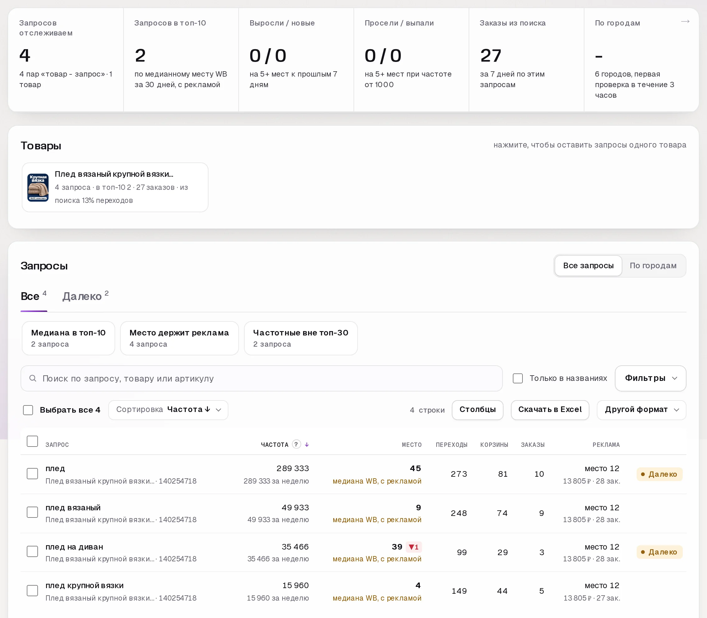Image resolution: width=707 pixels, height=618 pixels.
Task: Focus the Поиск по запросу search field
Action: point(261,378)
